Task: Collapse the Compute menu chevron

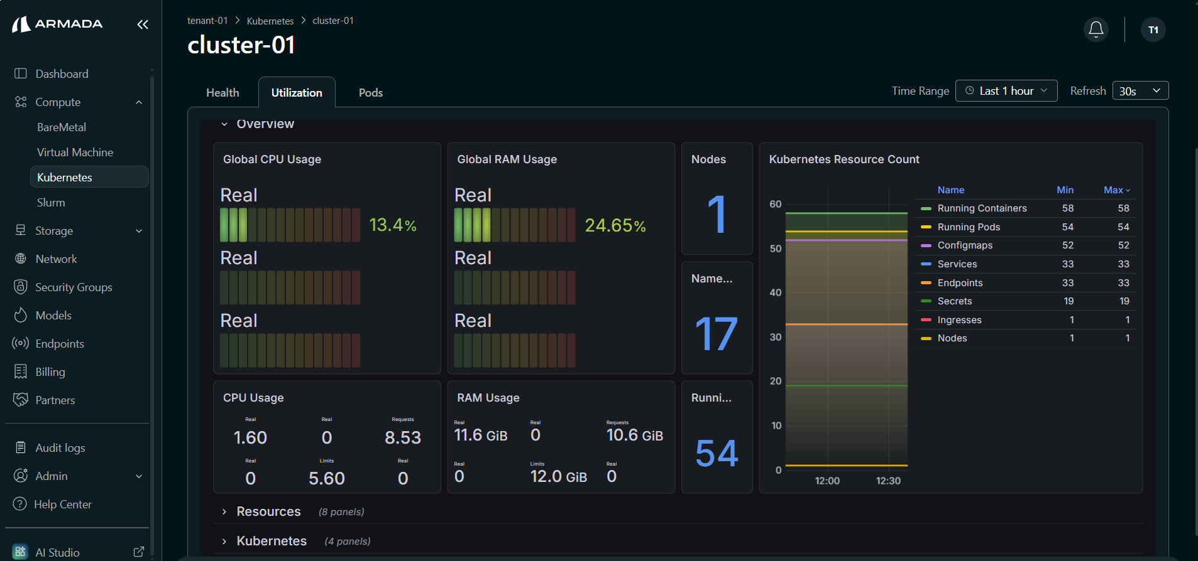Action: [x=139, y=102]
